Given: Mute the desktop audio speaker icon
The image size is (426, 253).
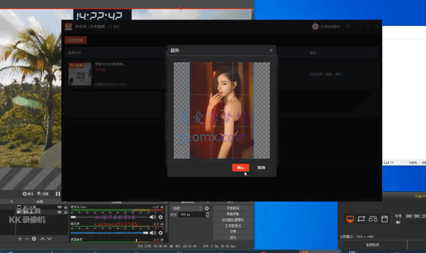Looking at the screenshot, I should pyautogui.click(x=153, y=233).
